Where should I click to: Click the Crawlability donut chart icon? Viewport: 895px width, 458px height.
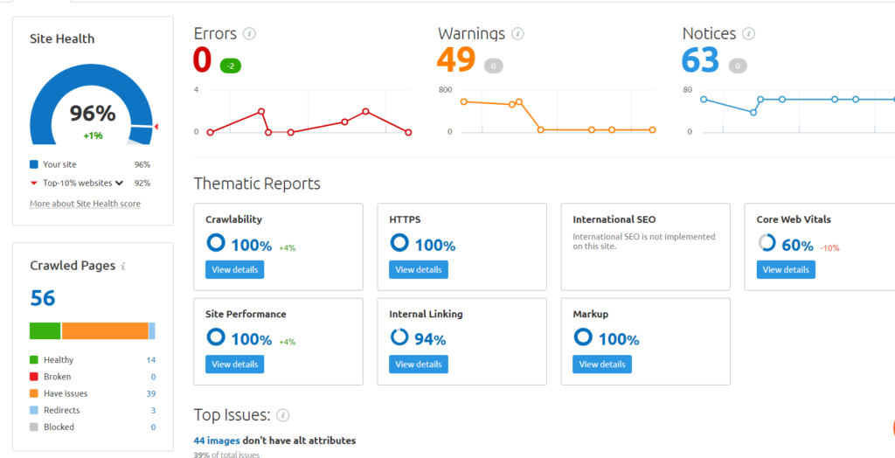coord(216,243)
